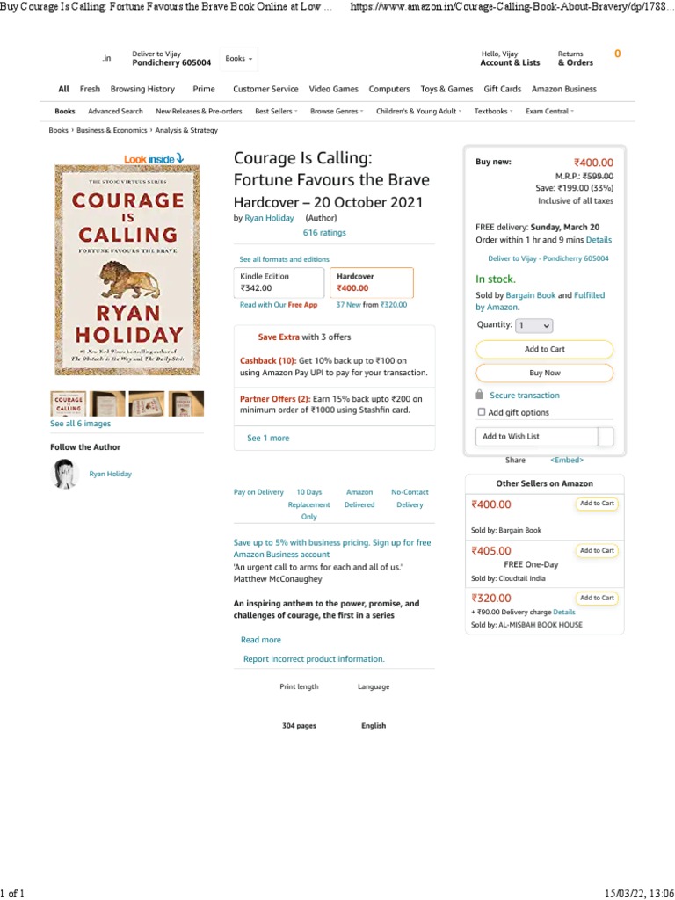Go to the Customer Service nav item
This screenshot has width=675, height=900.
265,89
